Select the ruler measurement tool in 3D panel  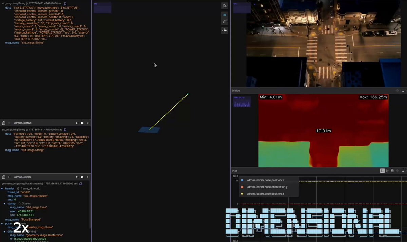[x=225, y=22]
